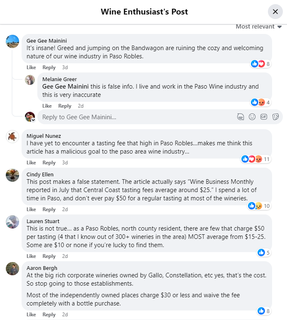Reply to Lauren Stuart's comment
The image size is (287, 320).
49,256
